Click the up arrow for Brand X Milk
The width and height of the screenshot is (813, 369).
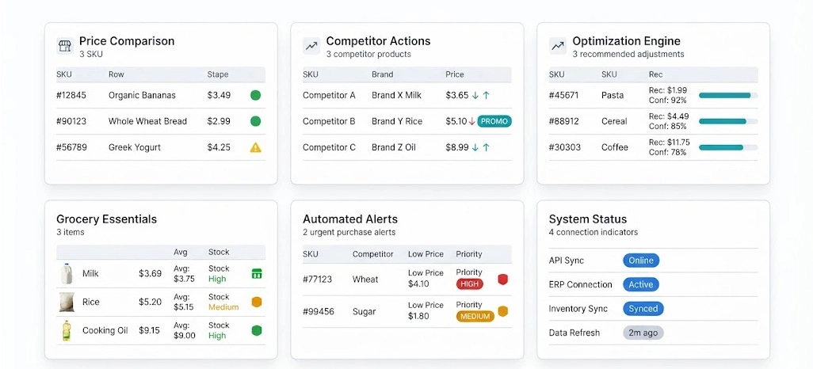486,95
